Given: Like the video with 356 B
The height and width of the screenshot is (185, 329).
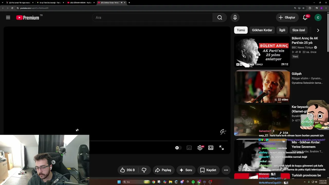Looking at the screenshot, I should pyautogui.click(x=128, y=170).
